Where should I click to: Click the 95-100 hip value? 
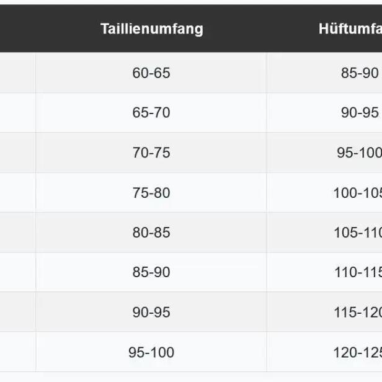(x=359, y=153)
